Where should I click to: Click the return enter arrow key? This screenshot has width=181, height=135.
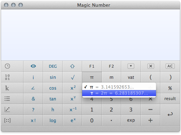pos(170,115)
